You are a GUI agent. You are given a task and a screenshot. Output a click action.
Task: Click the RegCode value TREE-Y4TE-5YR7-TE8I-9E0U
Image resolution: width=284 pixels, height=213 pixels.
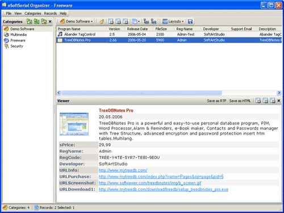pos(130,157)
